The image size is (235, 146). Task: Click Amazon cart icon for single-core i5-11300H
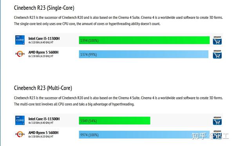[217, 40]
